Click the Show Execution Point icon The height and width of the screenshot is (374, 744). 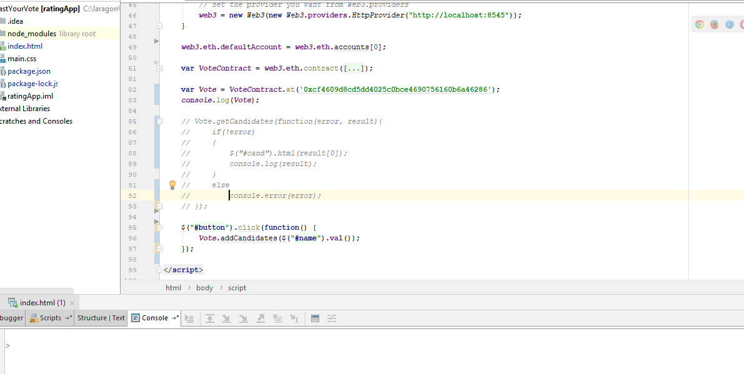[190, 318]
